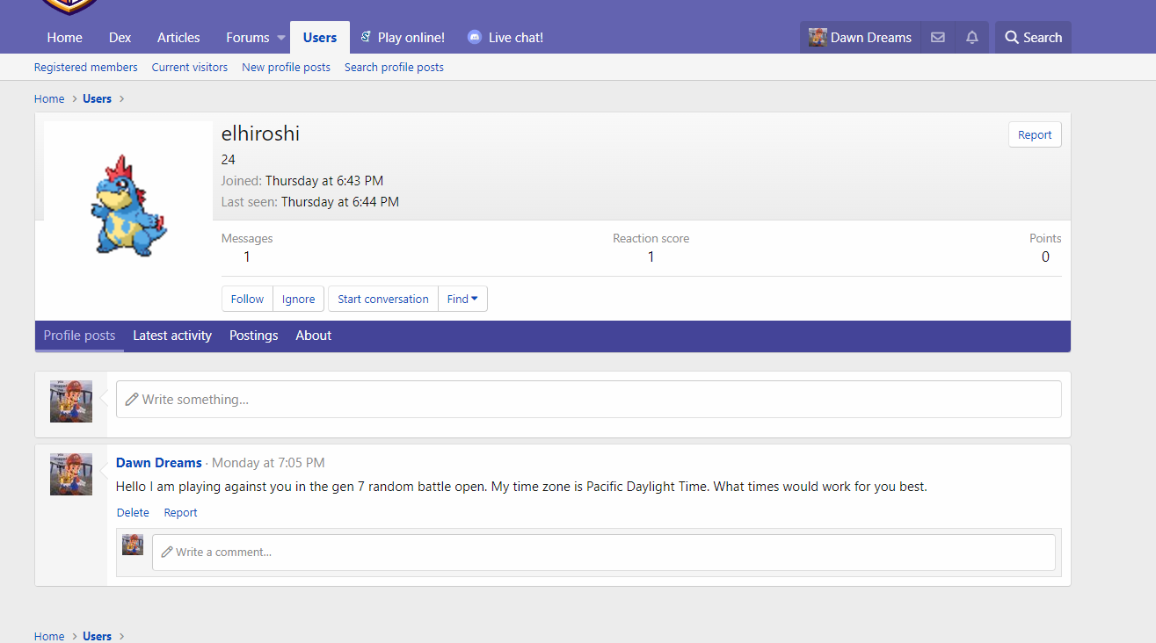Open the conversations inbox envelope icon
1156x643 pixels.
tap(938, 38)
